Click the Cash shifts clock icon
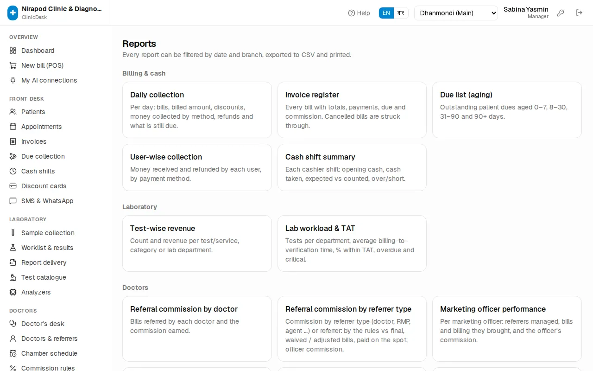Screen dimensions: 593x371 pos(13,171)
